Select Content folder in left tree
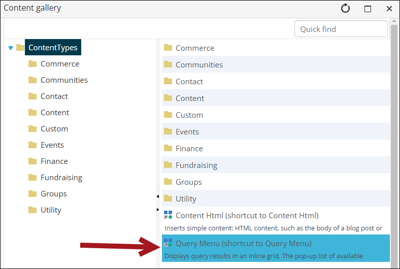 [55, 113]
